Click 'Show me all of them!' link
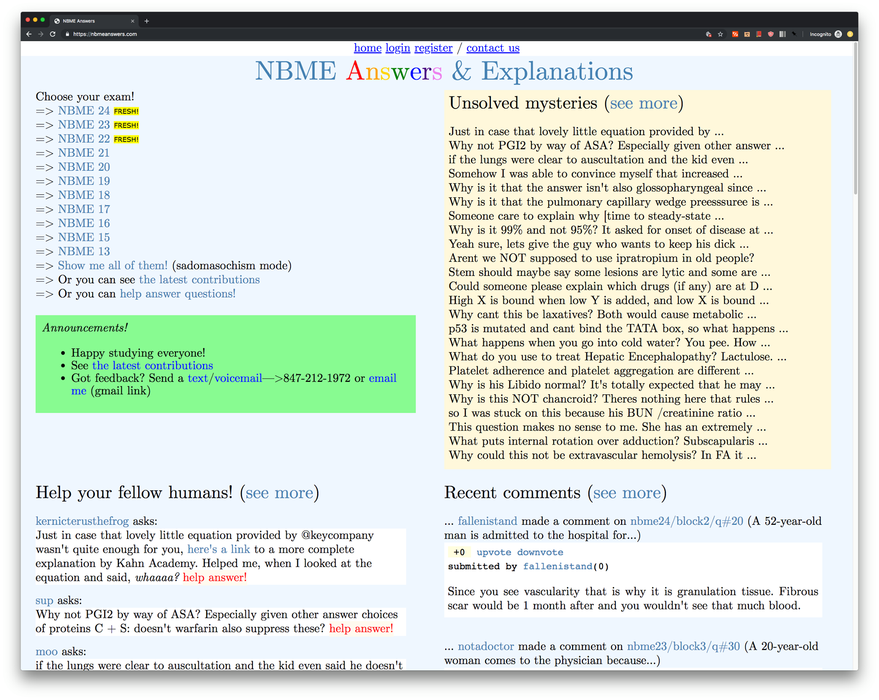This screenshot has height=700, width=879. point(113,266)
